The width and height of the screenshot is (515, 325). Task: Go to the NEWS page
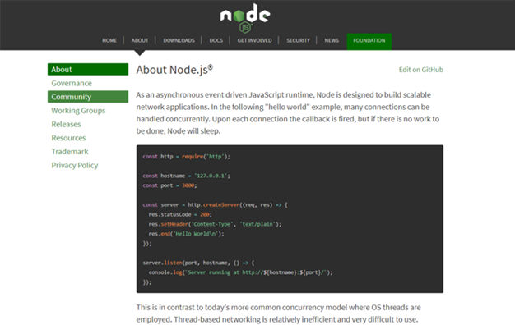click(332, 41)
